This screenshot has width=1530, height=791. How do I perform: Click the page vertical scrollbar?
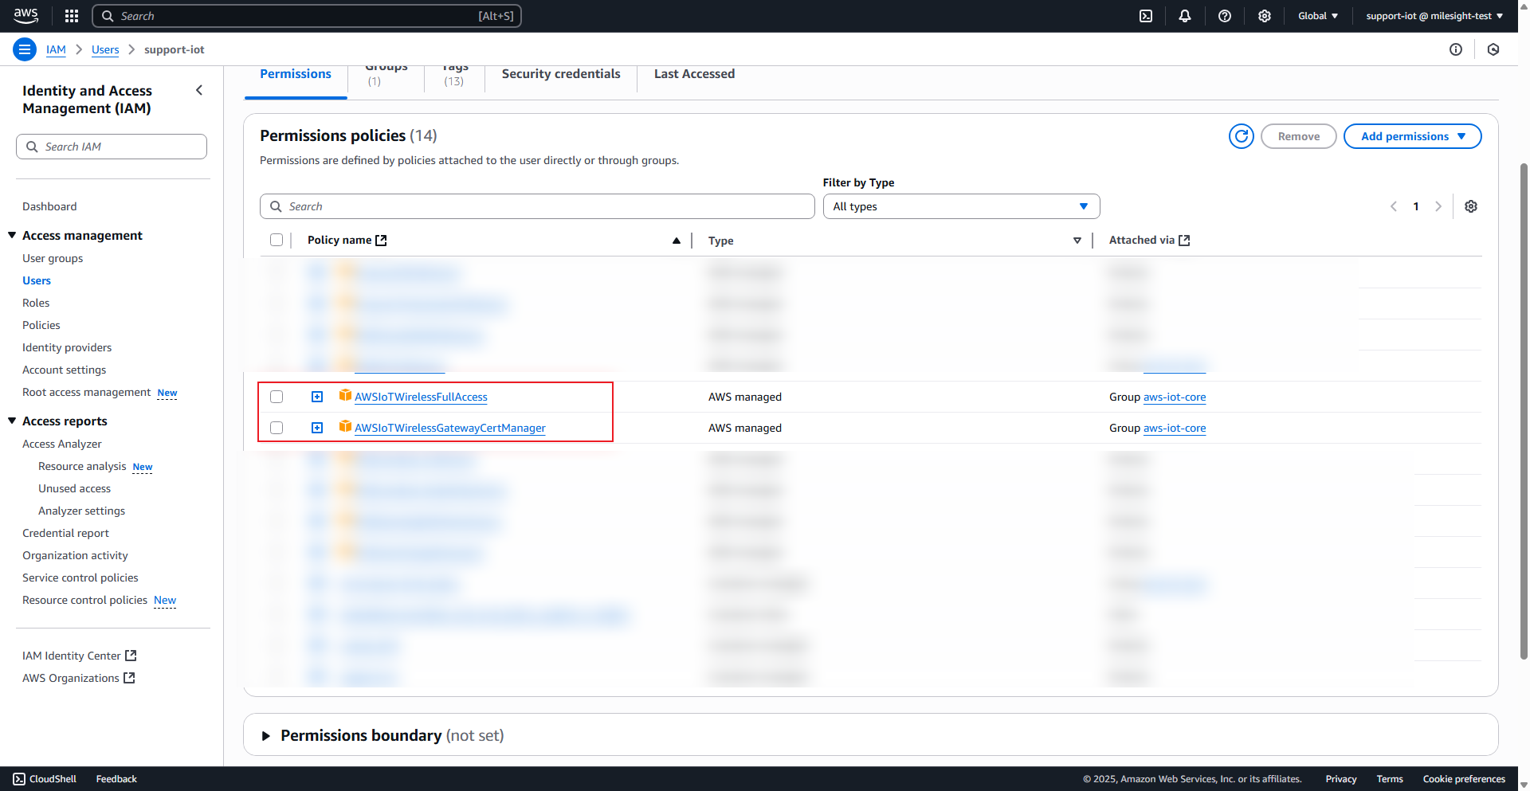click(x=1524, y=410)
